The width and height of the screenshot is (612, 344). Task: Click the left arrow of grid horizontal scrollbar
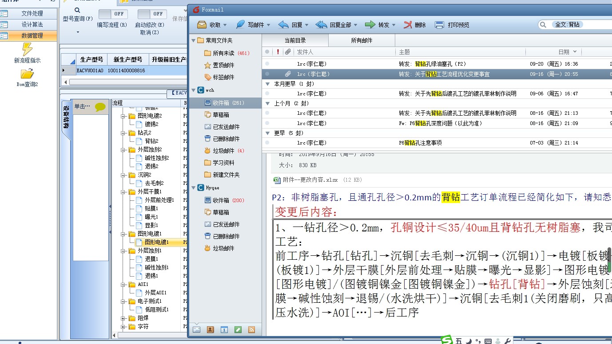coord(66,82)
